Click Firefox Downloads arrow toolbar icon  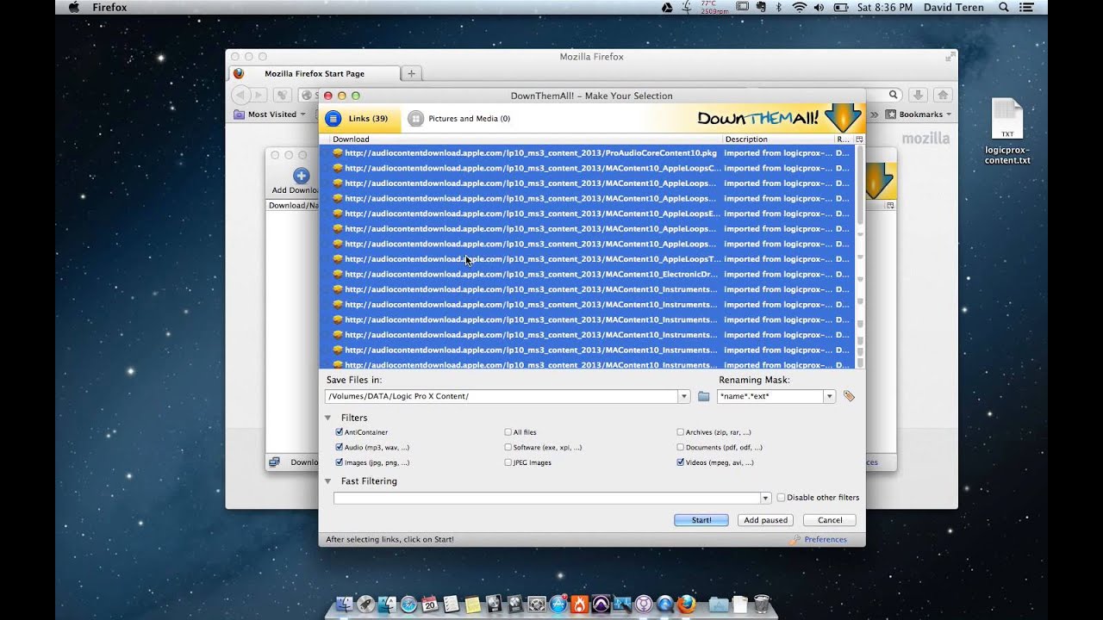(919, 95)
